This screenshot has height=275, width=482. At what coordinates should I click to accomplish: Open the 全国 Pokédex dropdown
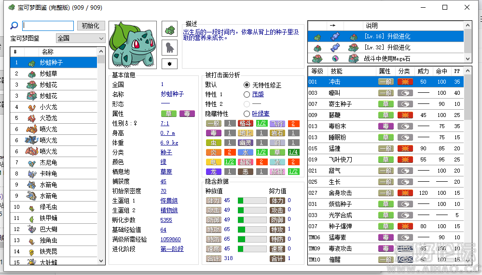coord(81,38)
